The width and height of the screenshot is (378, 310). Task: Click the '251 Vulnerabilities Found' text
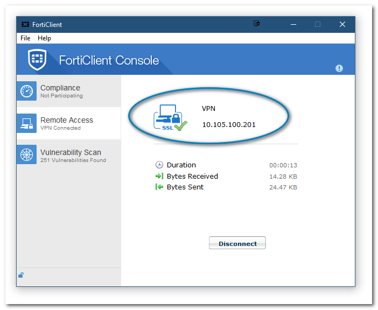[x=73, y=160]
